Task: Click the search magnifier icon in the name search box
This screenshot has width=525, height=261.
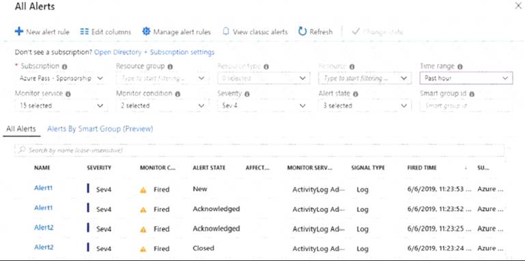Action: [x=22, y=150]
